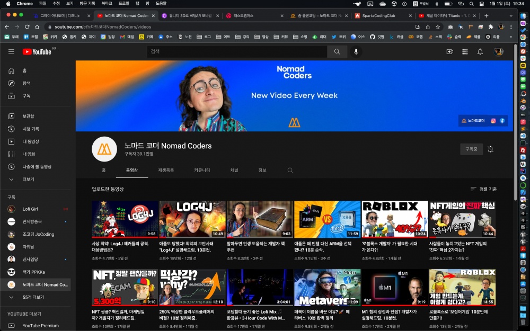Open the Chrome three-dot menu
Viewport: 530px width, 331px height.
(x=511, y=26)
